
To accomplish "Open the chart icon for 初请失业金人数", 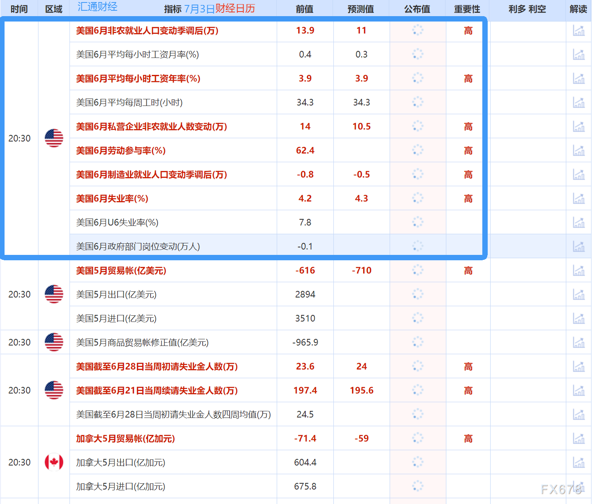I will [579, 366].
